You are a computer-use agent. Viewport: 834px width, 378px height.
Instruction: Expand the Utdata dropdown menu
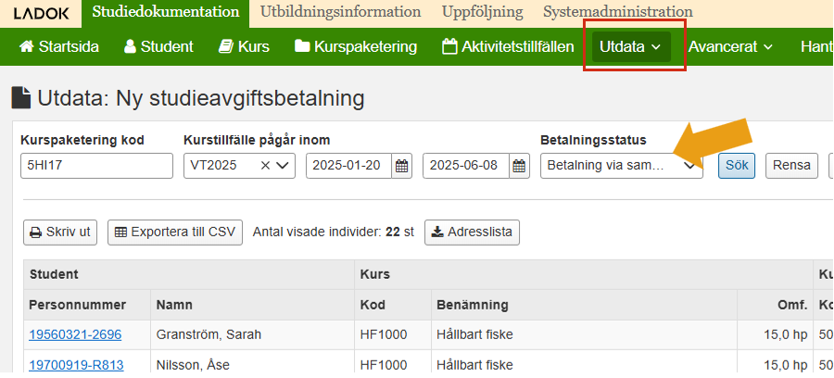point(631,46)
